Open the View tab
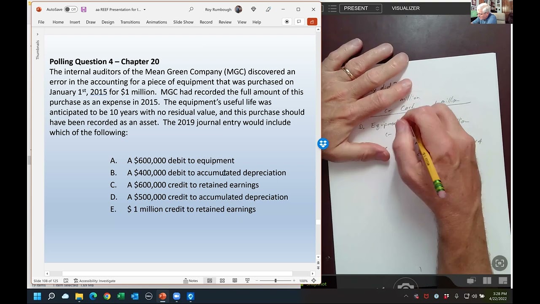Screen dimensions: 540x304 point(242,22)
